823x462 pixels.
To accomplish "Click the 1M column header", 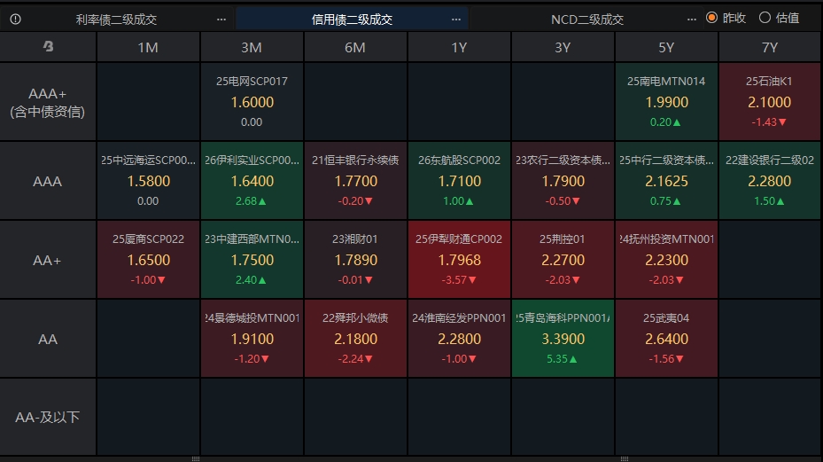I will [148, 47].
